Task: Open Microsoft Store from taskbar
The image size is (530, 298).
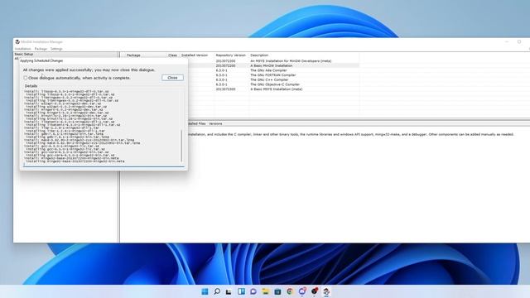Action: (277, 291)
